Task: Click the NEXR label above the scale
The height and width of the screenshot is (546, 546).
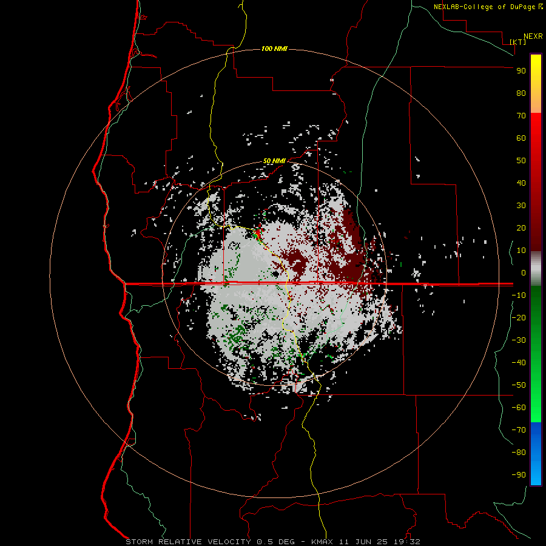Action: click(x=533, y=36)
